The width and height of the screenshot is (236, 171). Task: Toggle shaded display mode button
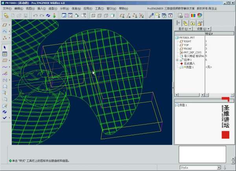(x=112, y=16)
